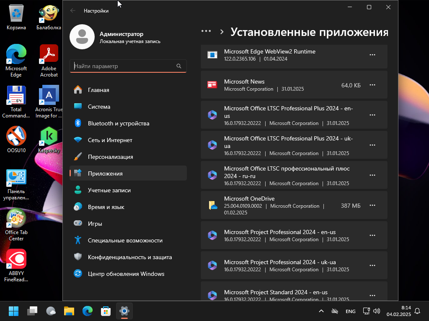Open options menu for Microsoft Edge WebView2 Runtime
The width and height of the screenshot is (429, 321).
tap(372, 55)
